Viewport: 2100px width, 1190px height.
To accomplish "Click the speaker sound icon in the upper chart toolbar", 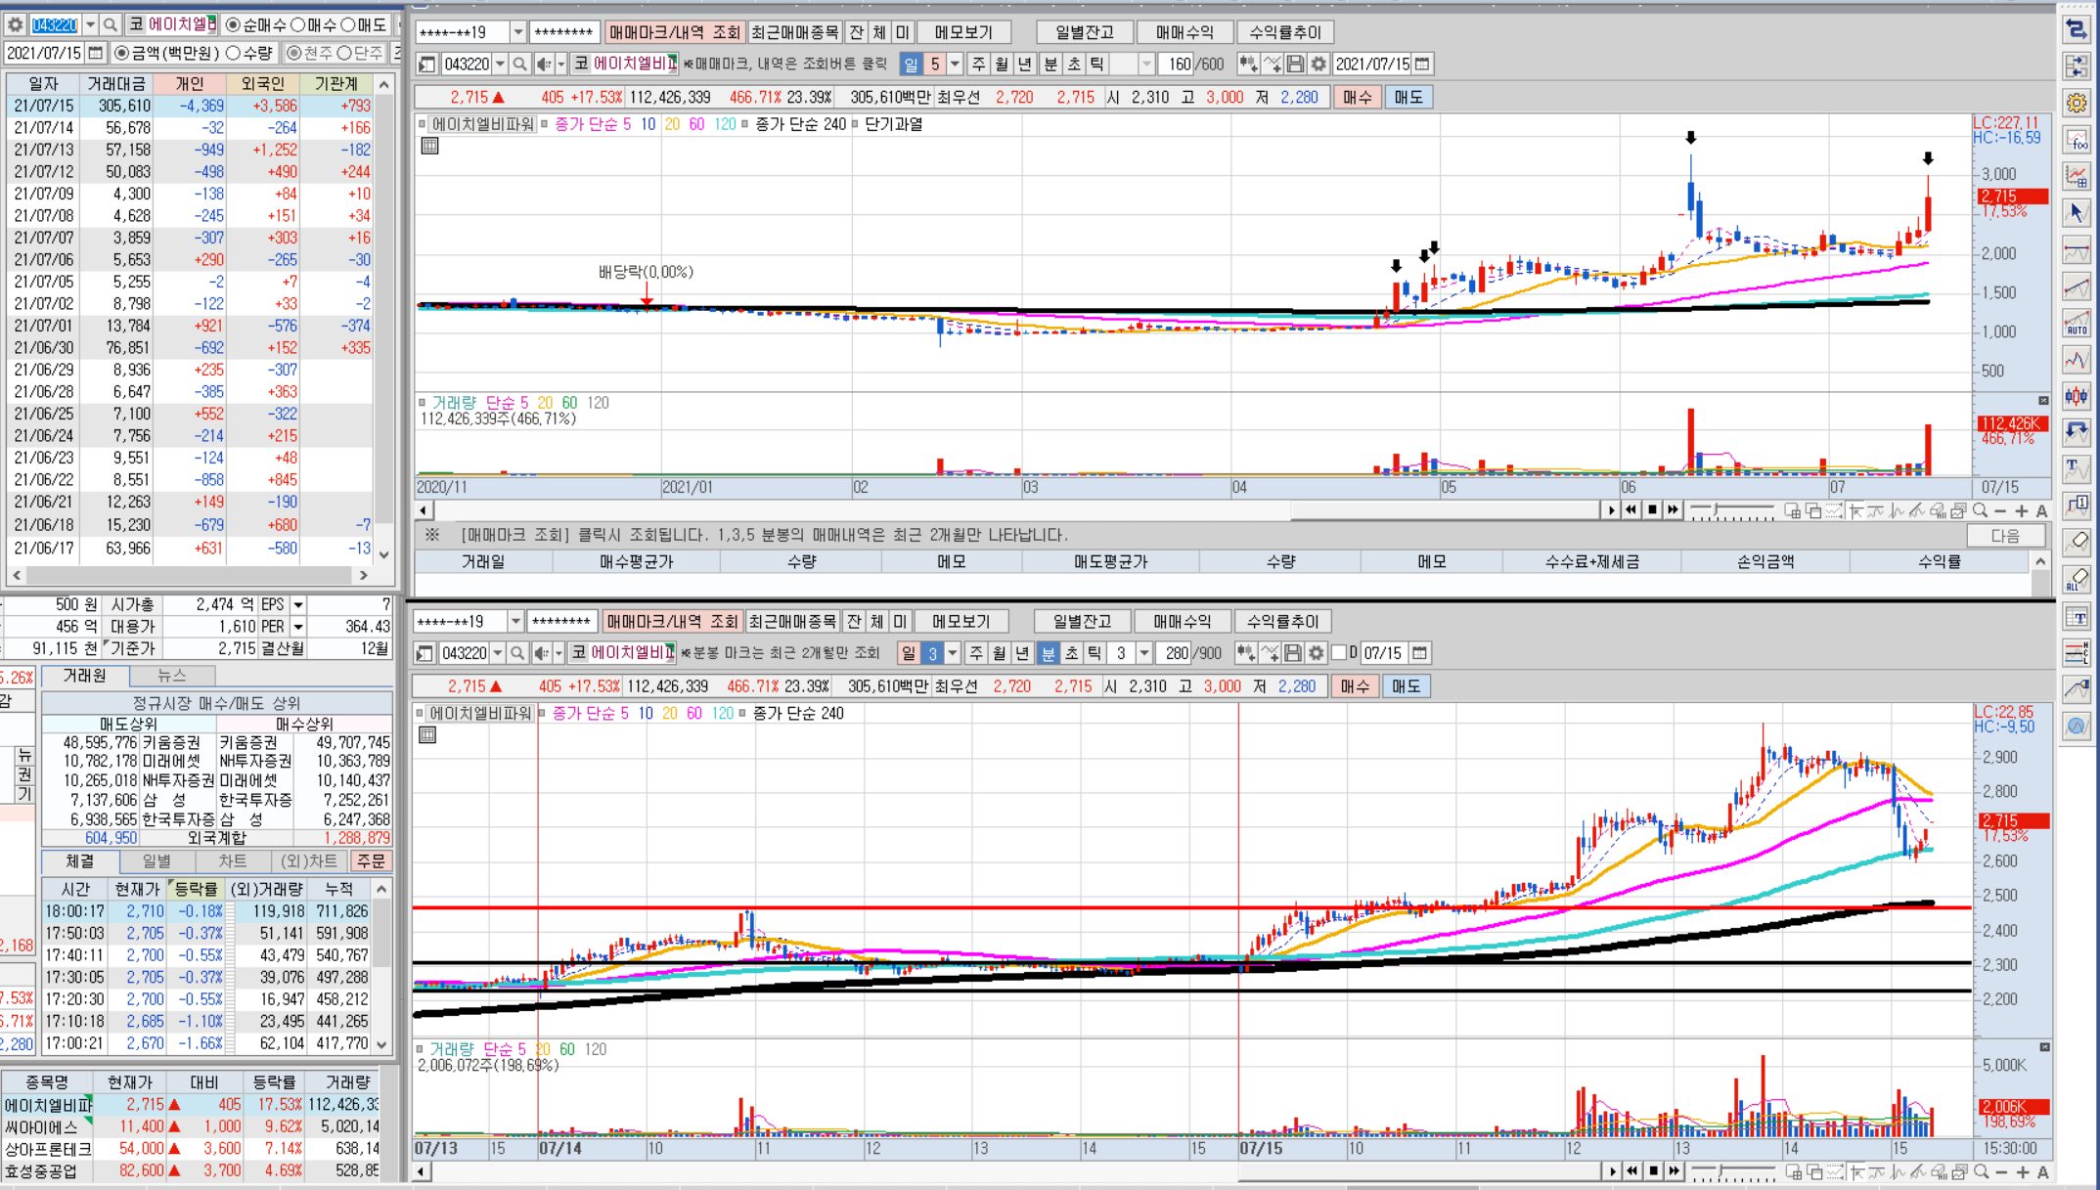I will click(544, 65).
